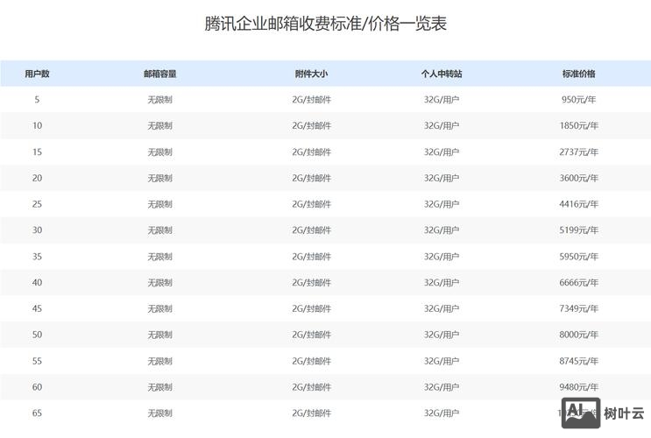Image resolution: width=651 pixels, height=438 pixels.
Task: Click the price 6666元/年
Action: click(579, 283)
